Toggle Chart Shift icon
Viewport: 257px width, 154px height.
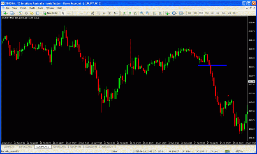tap(160, 13)
